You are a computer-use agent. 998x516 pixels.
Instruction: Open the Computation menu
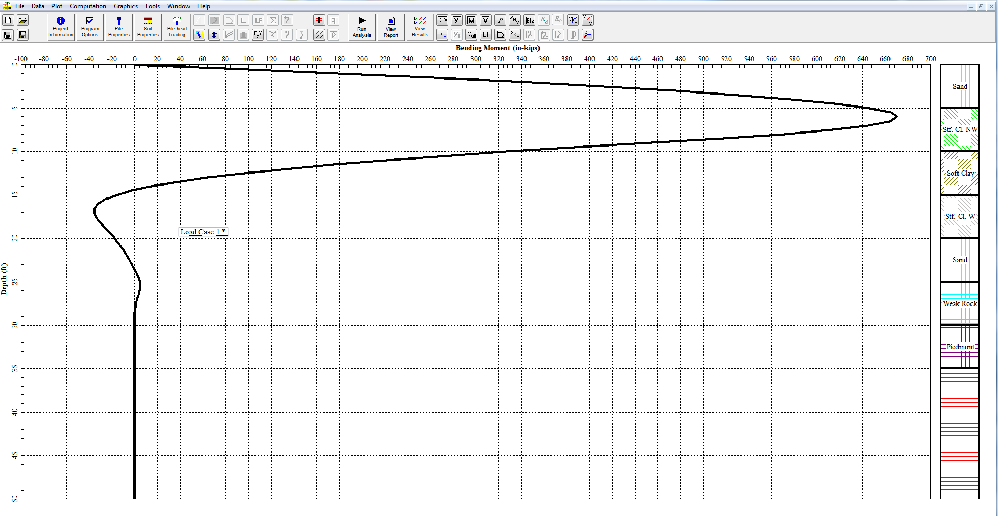pos(88,6)
